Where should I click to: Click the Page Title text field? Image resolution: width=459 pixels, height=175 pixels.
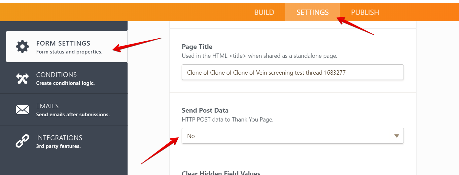(293, 72)
